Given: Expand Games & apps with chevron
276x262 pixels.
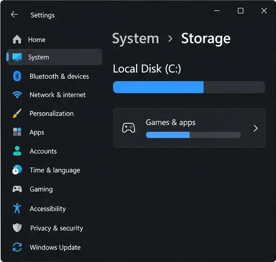Looking at the screenshot, I should click(256, 128).
